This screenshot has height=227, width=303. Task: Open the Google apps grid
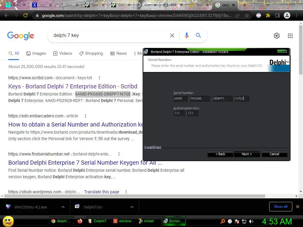(x=290, y=36)
